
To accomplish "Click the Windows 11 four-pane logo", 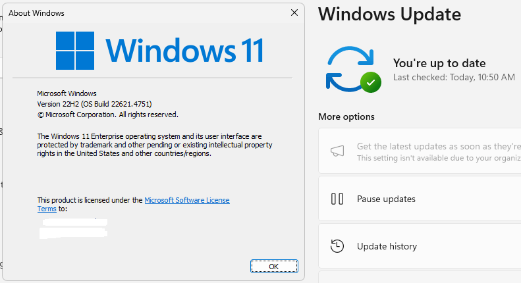I will tap(75, 51).
